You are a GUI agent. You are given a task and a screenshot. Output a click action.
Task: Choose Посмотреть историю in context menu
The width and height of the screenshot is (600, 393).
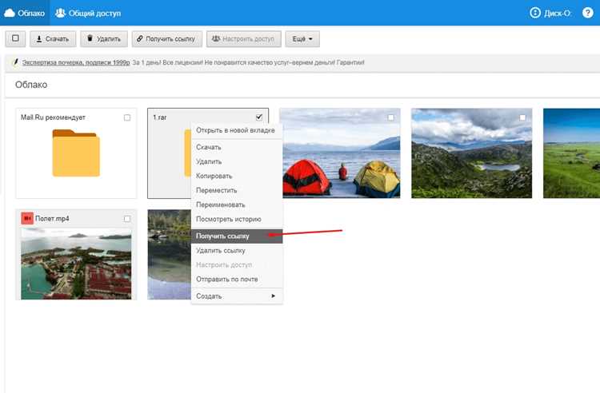(x=237, y=219)
